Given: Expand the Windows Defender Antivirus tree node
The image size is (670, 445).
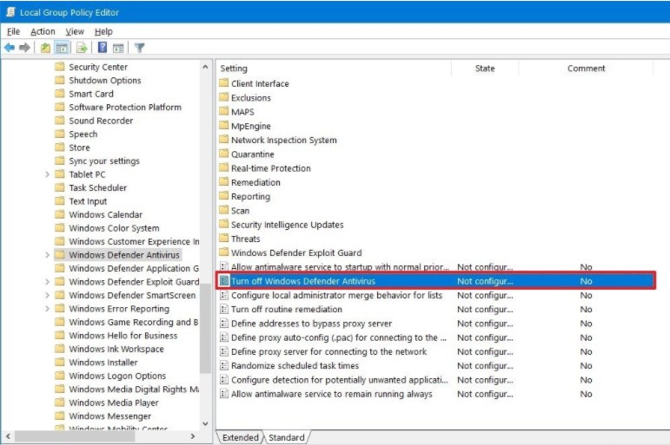Looking at the screenshot, I should point(47,255).
